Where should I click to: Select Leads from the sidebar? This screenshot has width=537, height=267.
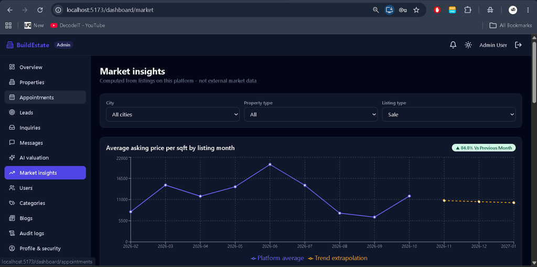click(x=26, y=112)
